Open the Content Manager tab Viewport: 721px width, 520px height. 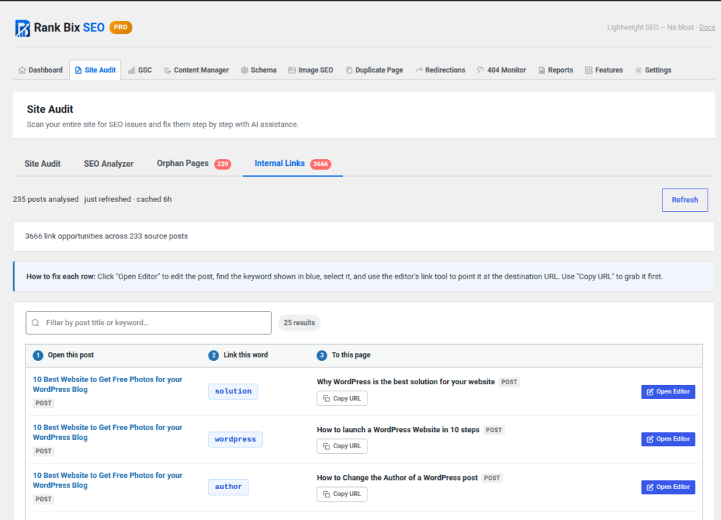coord(196,70)
